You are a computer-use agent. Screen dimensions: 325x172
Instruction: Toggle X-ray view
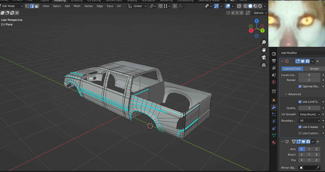click(x=239, y=6)
